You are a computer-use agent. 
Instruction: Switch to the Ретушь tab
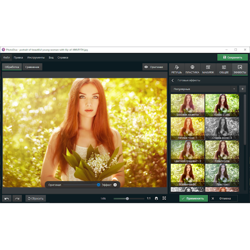click(177, 69)
